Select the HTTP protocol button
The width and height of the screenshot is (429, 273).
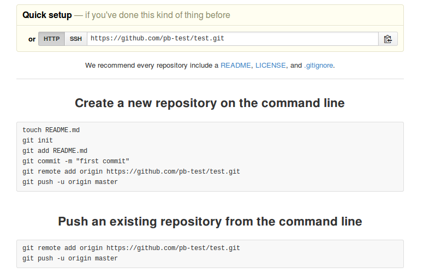coord(52,39)
